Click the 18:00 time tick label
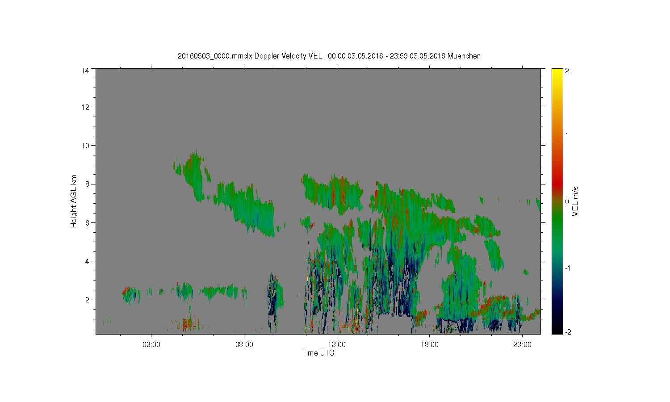This screenshot has height=402, width=670. (x=430, y=344)
